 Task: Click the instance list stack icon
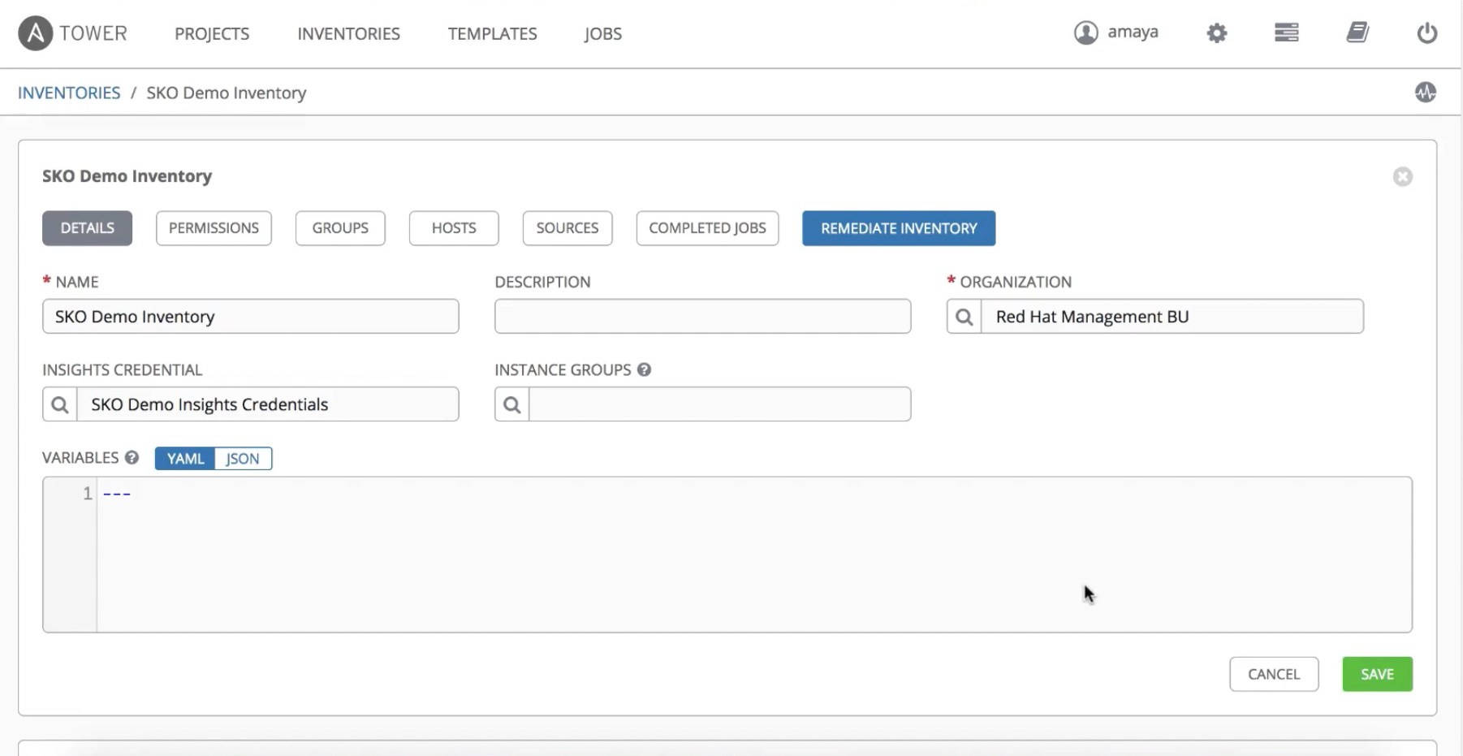[1286, 32]
